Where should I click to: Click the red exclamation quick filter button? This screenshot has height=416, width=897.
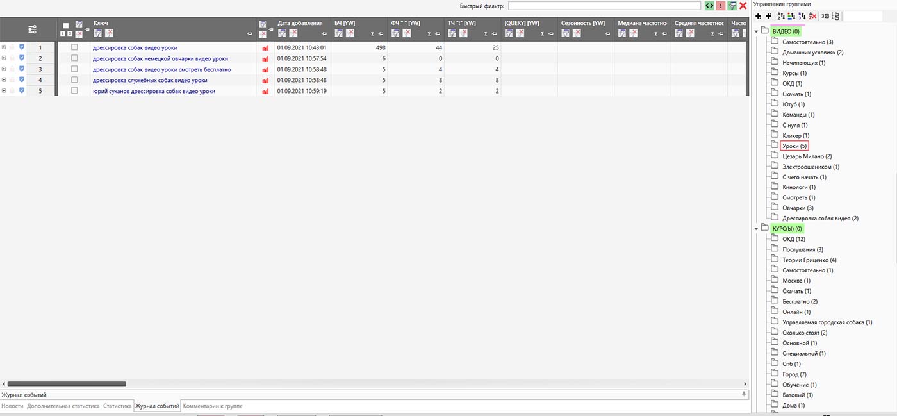[x=721, y=6]
